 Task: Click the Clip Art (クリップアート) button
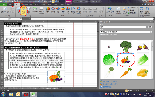click(x=24, y=11)
